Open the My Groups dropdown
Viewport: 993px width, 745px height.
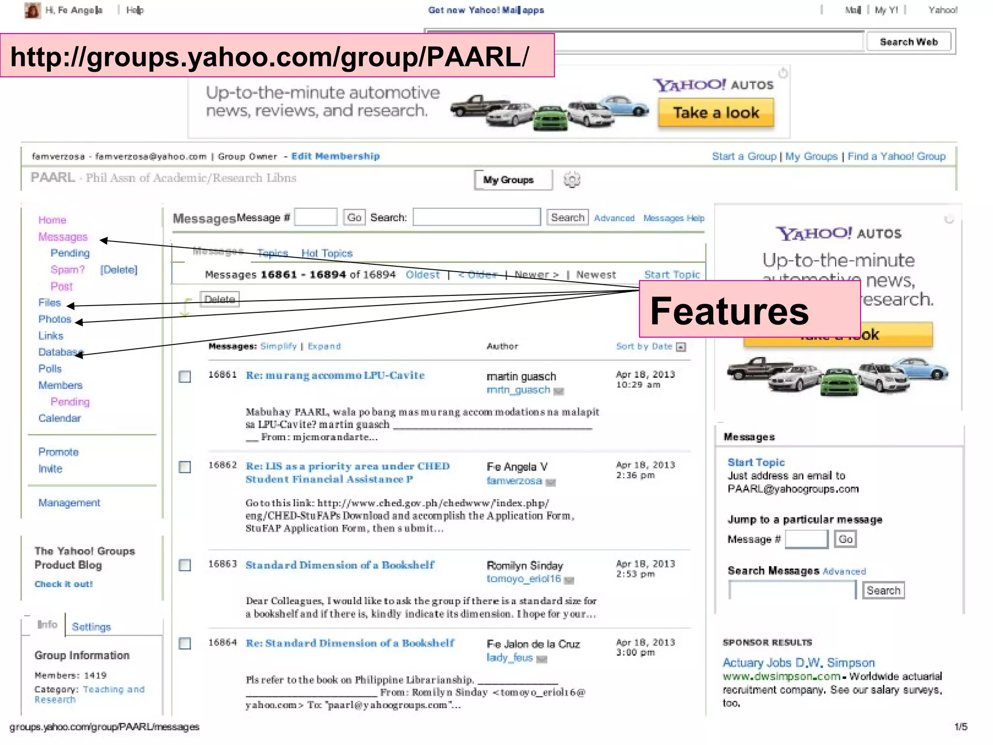click(513, 180)
